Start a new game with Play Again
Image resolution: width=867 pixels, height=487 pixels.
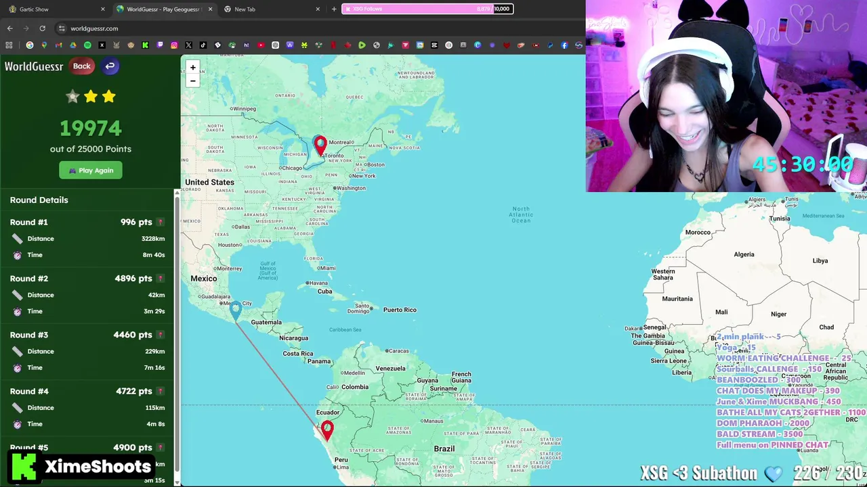point(91,170)
